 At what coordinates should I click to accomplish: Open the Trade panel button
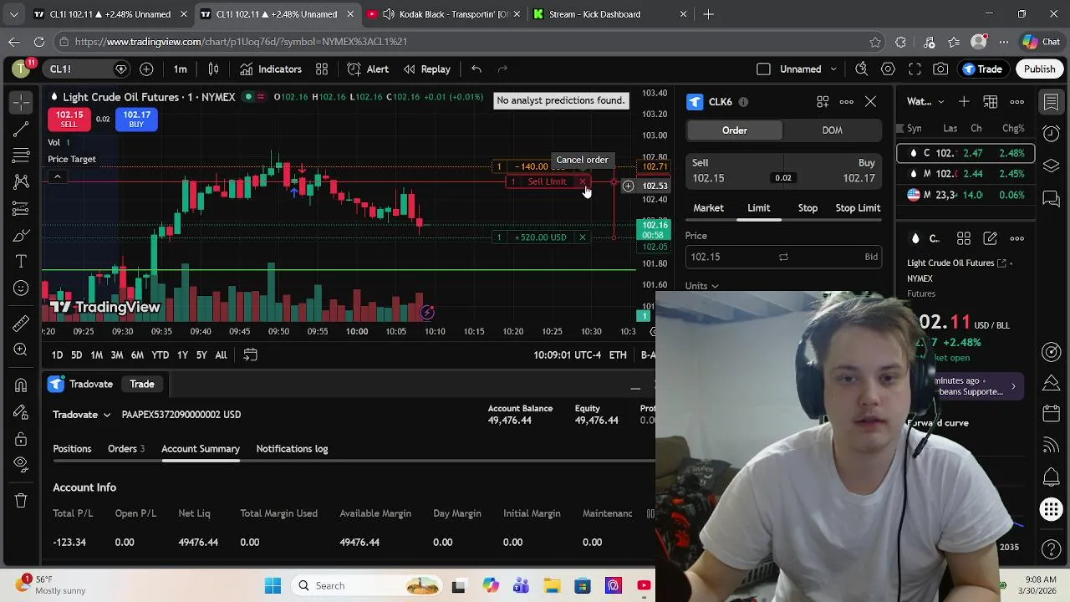click(982, 69)
